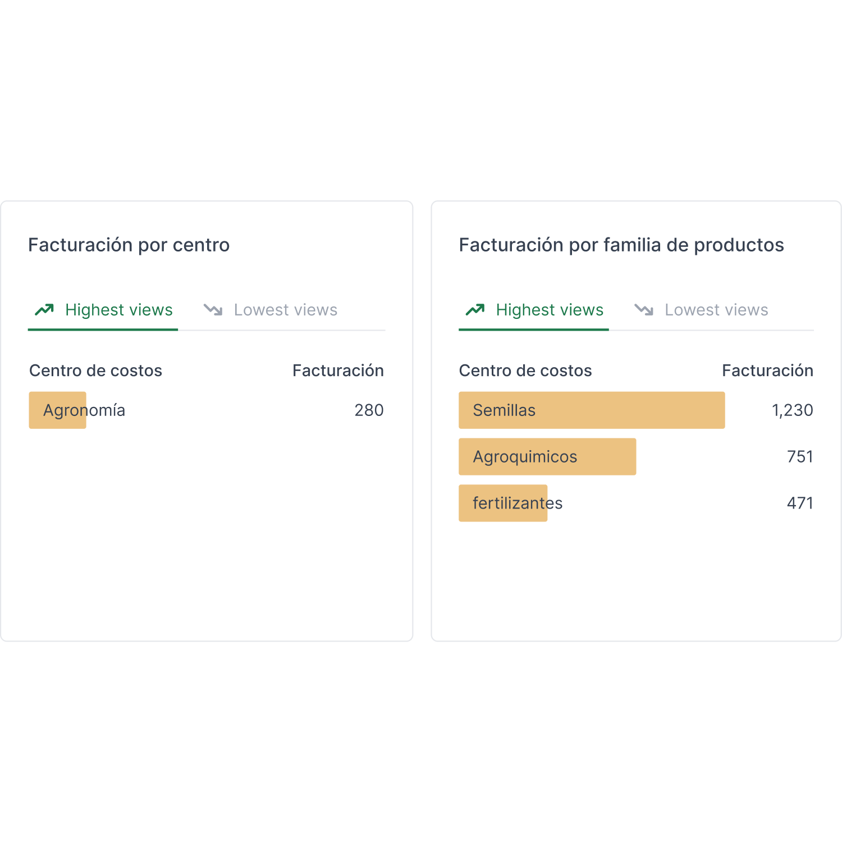The image size is (842, 842).
Task: Select the Agronomía row
Action: pyautogui.click(x=207, y=410)
